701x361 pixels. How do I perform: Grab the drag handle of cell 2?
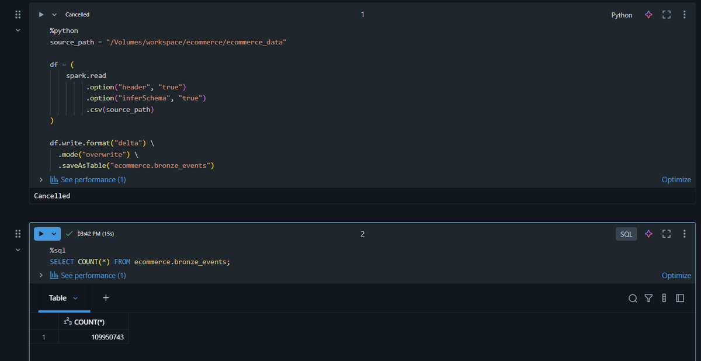coord(18,234)
